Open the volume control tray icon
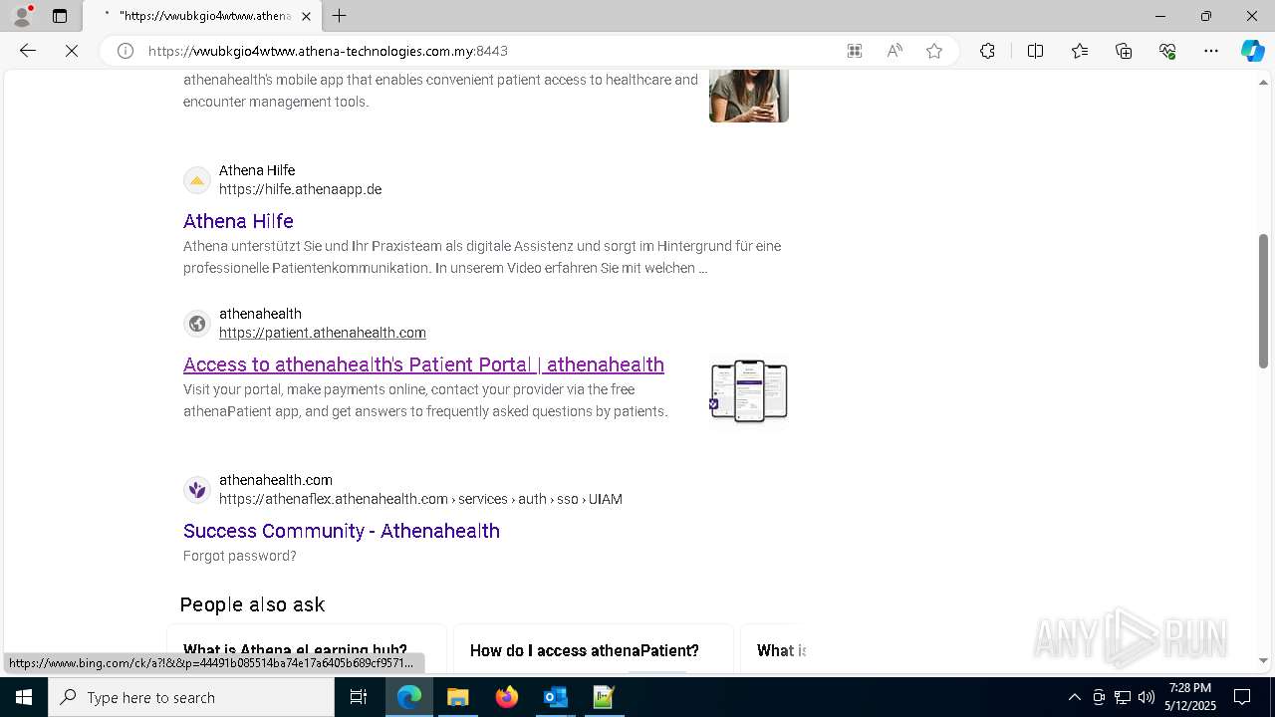Viewport: 1275px width, 717px height. (1147, 697)
